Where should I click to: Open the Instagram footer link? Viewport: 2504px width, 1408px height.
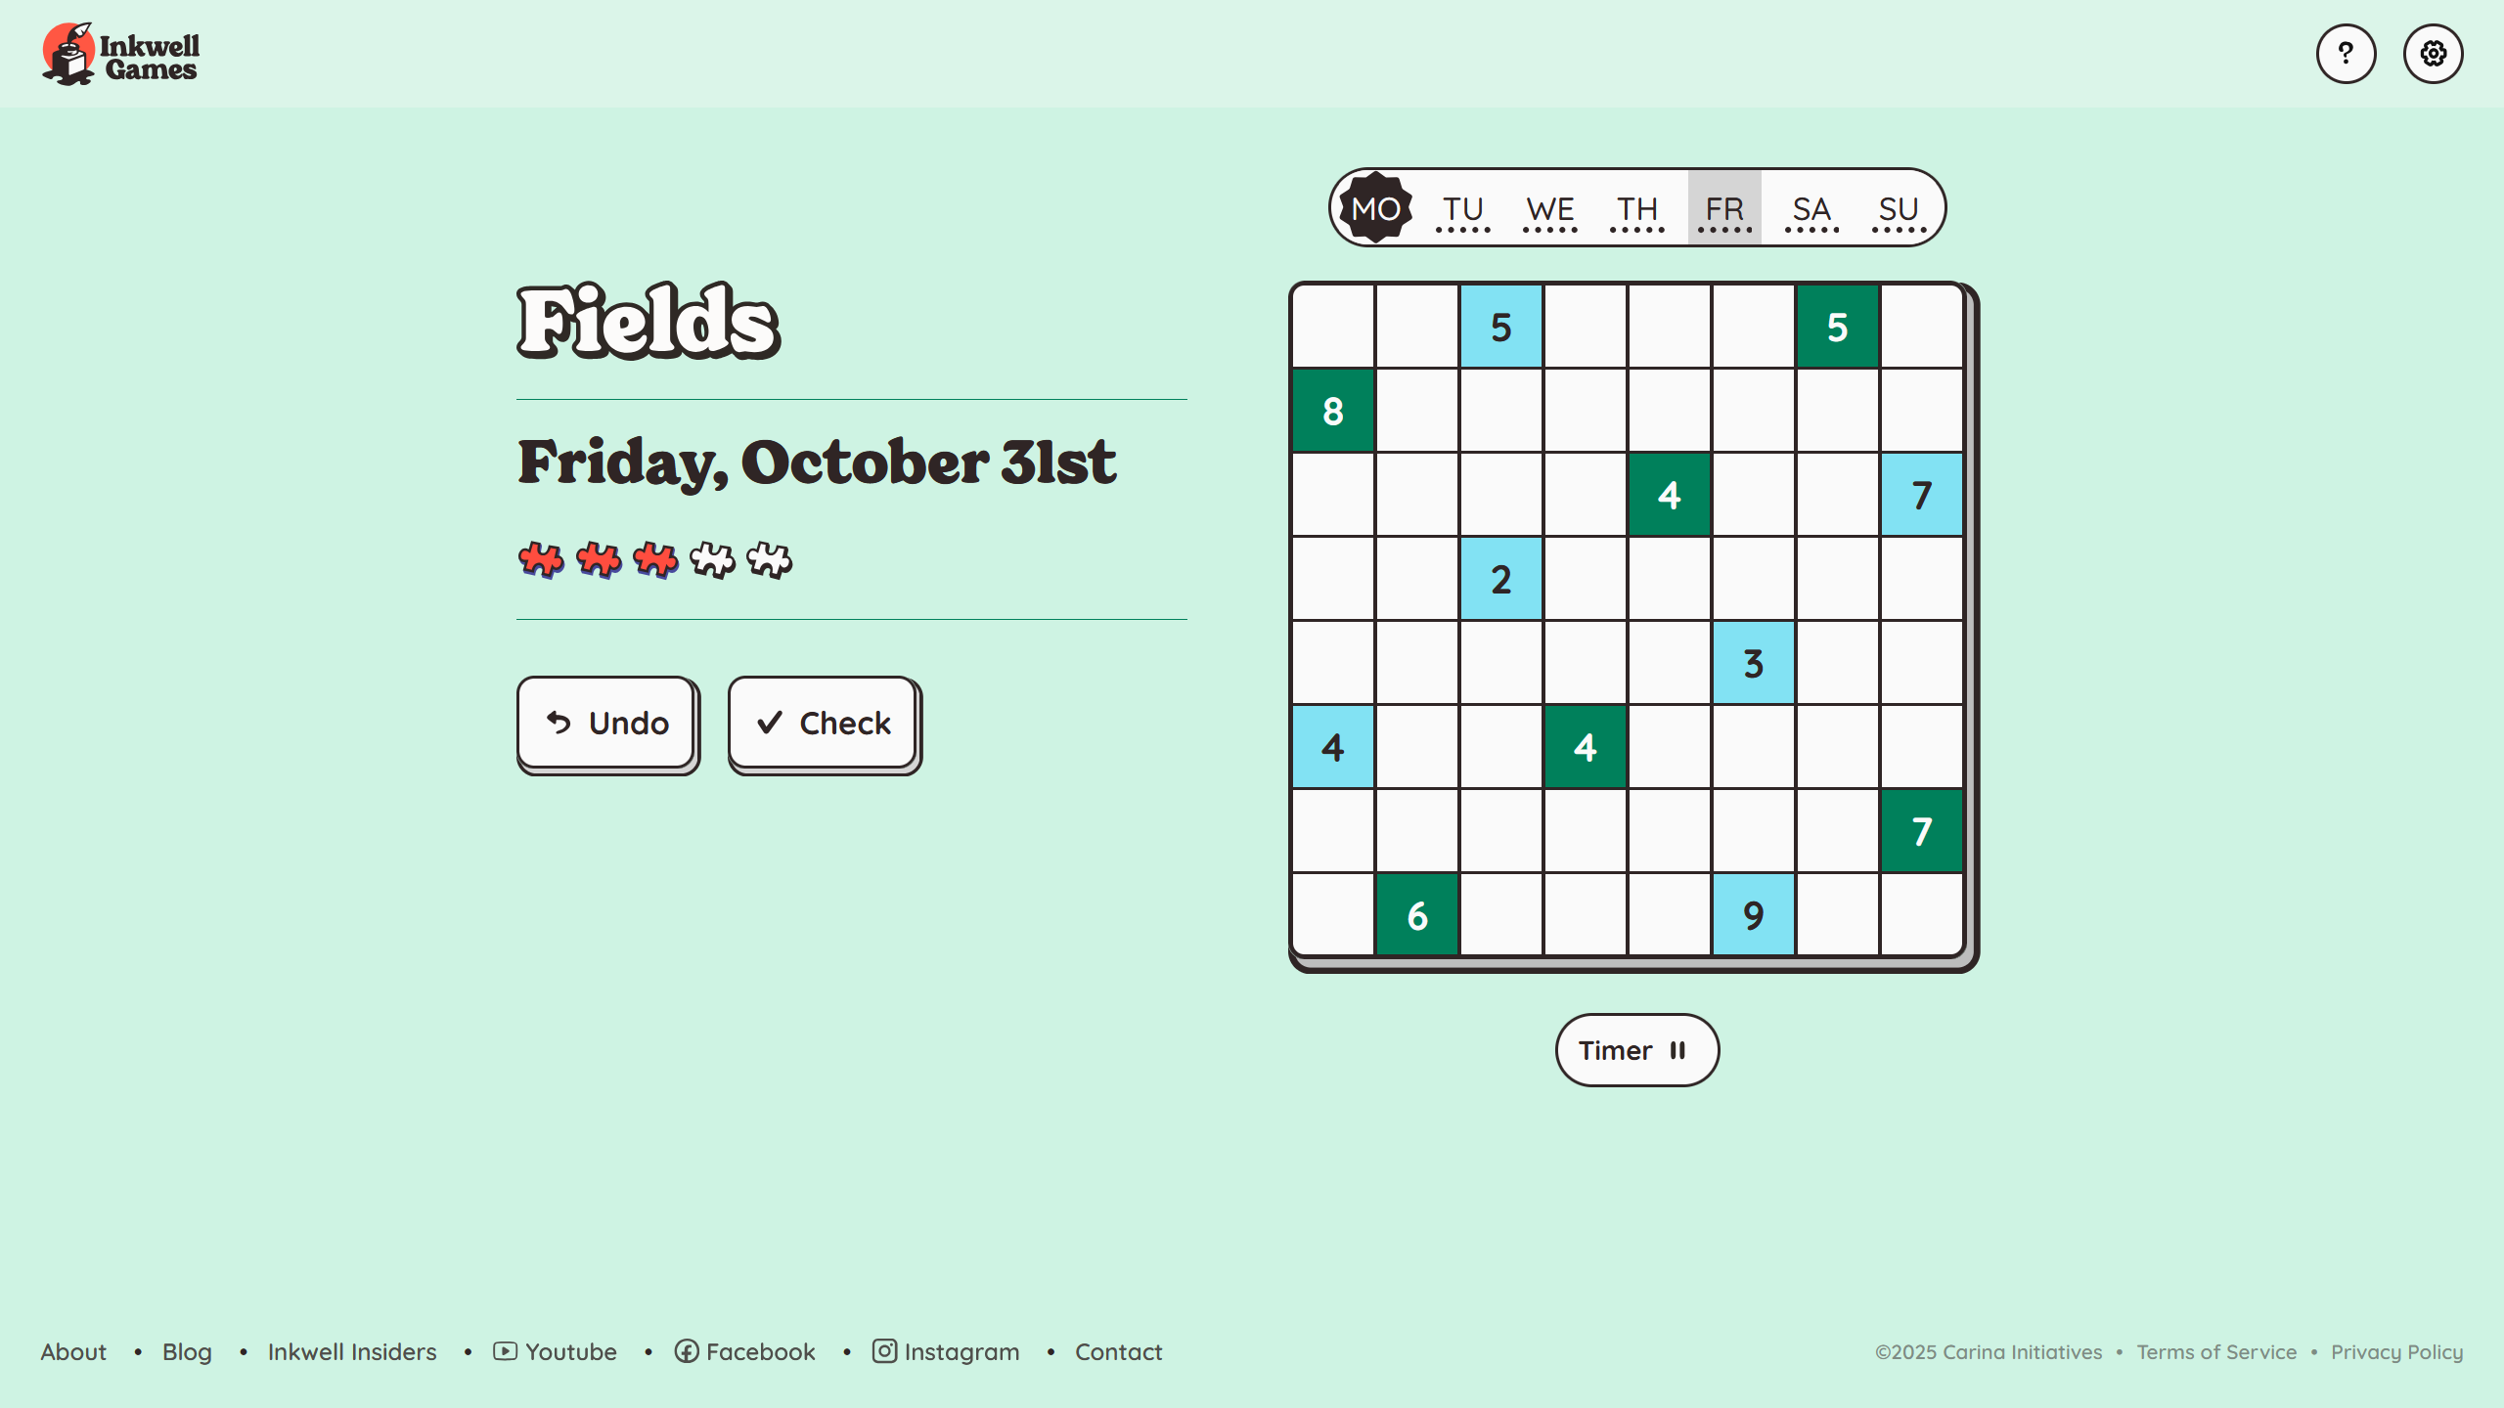coord(946,1351)
